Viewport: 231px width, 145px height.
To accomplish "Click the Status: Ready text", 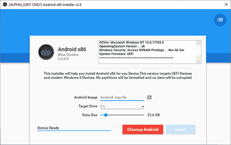I will (x=48, y=128).
